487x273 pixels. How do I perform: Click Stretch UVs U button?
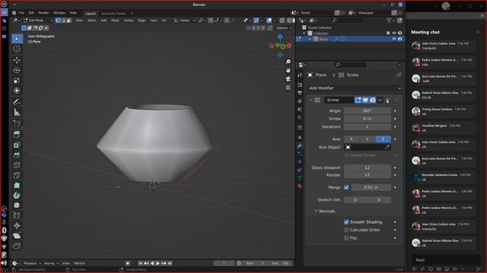(x=355, y=200)
